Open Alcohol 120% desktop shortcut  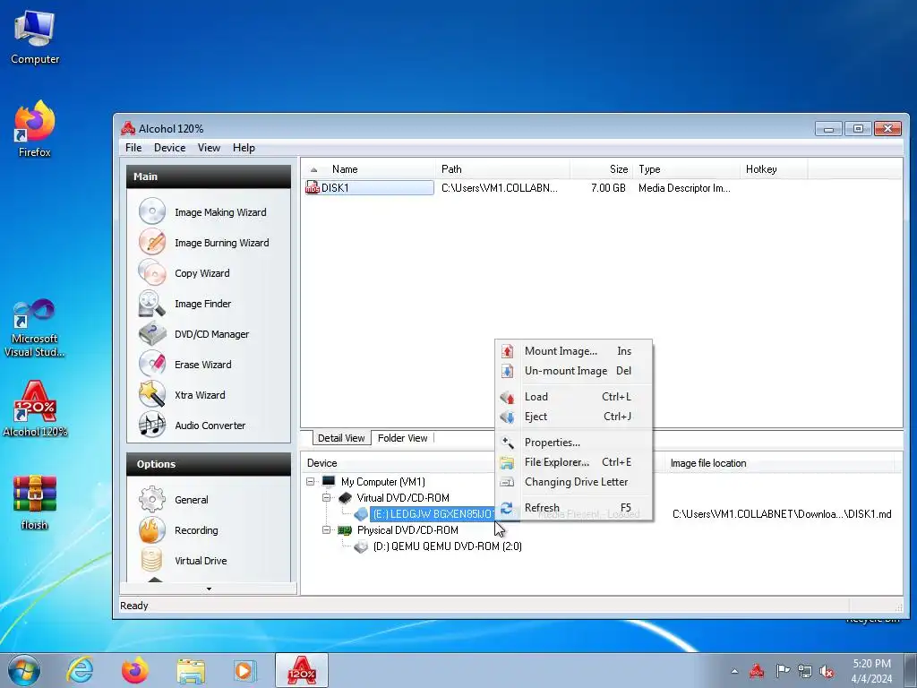tap(35, 408)
